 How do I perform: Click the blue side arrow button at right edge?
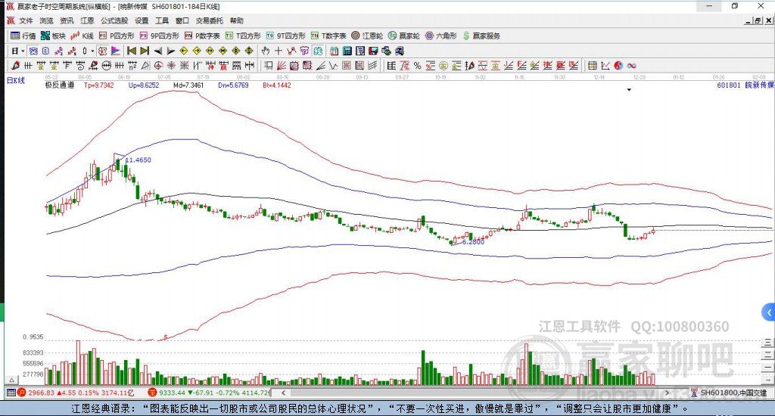click(x=768, y=312)
